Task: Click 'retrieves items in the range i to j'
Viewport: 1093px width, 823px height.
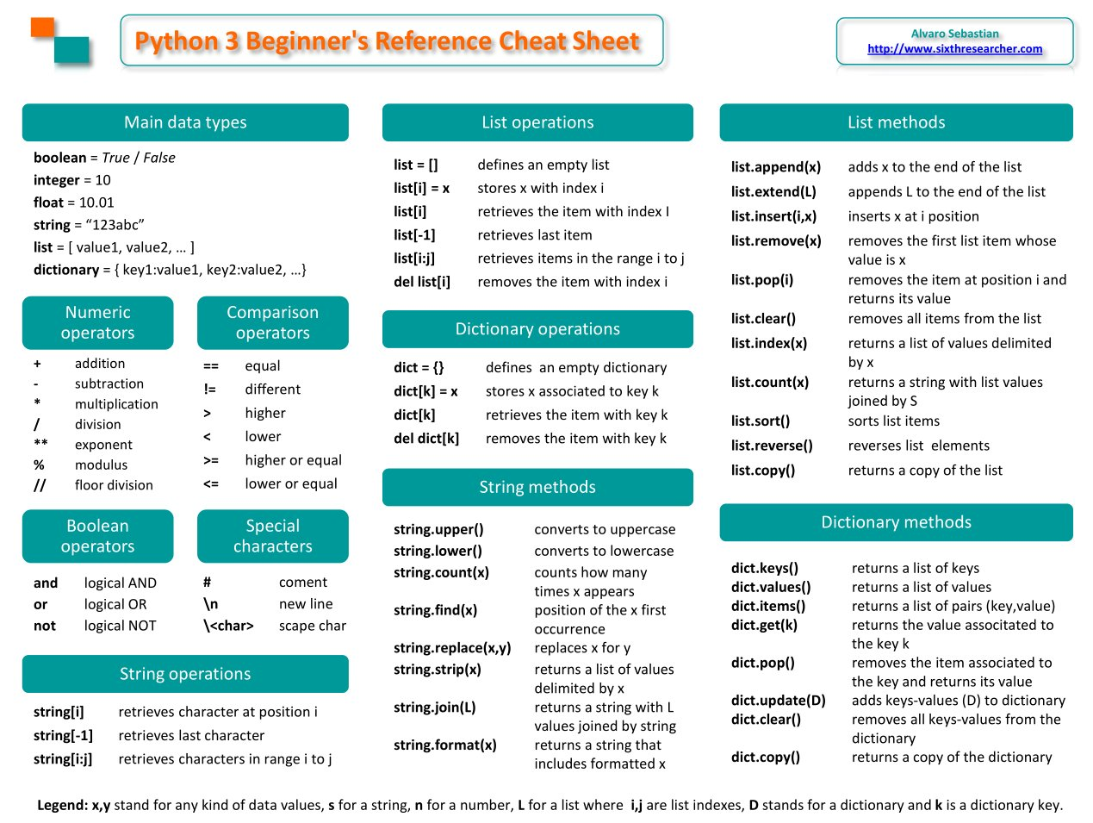Action: (581, 259)
